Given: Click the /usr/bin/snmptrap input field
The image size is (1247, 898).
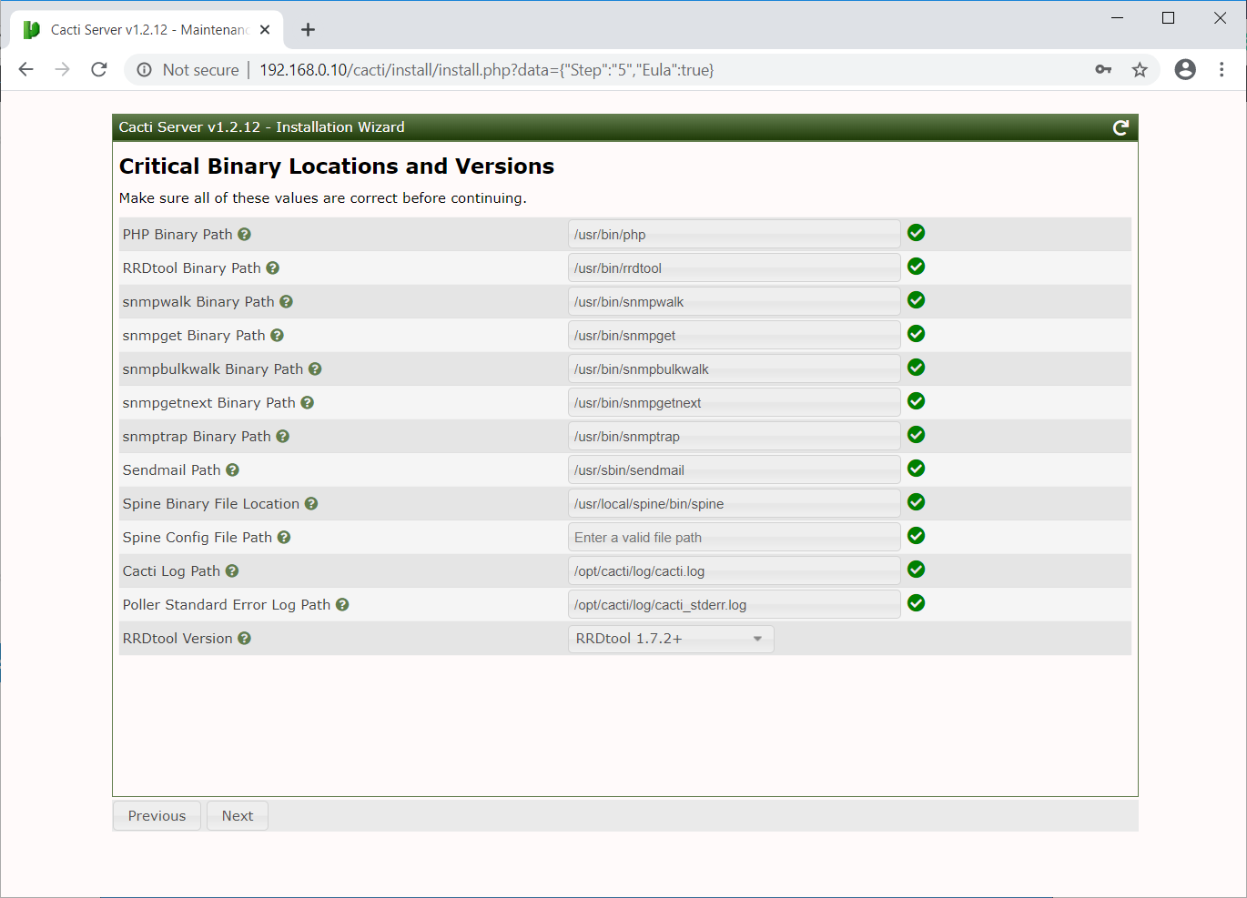Looking at the screenshot, I should point(735,437).
